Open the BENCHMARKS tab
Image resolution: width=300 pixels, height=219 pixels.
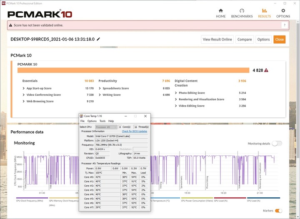[x=242, y=13]
